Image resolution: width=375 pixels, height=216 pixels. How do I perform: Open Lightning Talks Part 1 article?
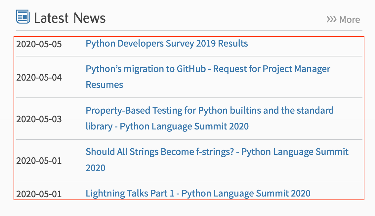pos(198,193)
